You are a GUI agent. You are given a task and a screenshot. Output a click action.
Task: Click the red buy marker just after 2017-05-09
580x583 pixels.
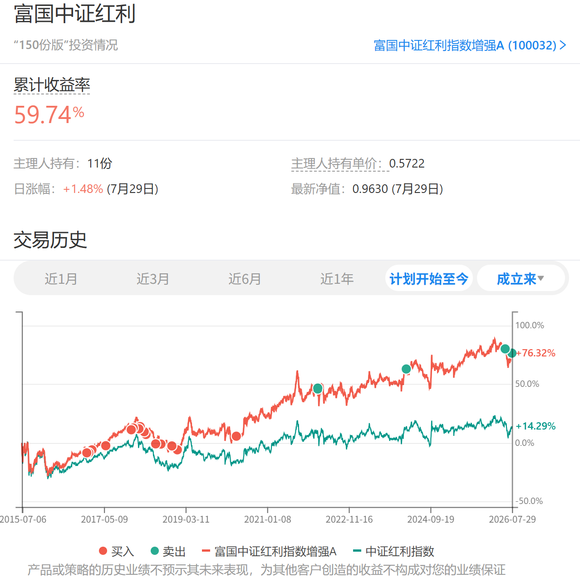[106, 446]
